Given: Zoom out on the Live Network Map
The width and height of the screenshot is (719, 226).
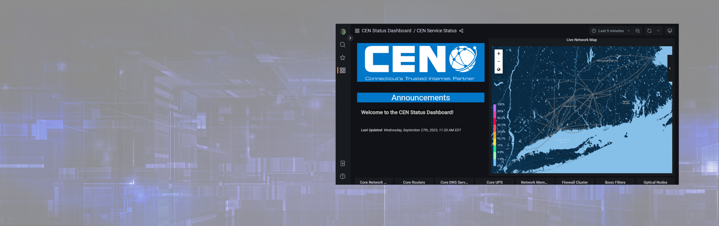Looking at the screenshot, I should 499,61.
